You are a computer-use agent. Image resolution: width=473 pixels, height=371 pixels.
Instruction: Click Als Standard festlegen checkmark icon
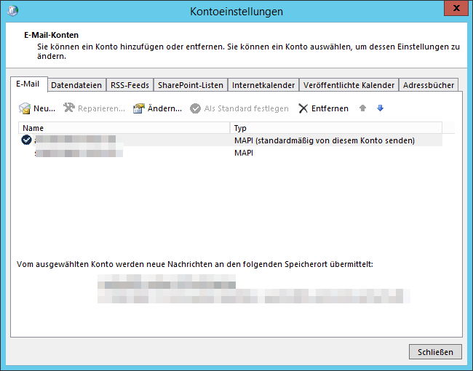[195, 108]
